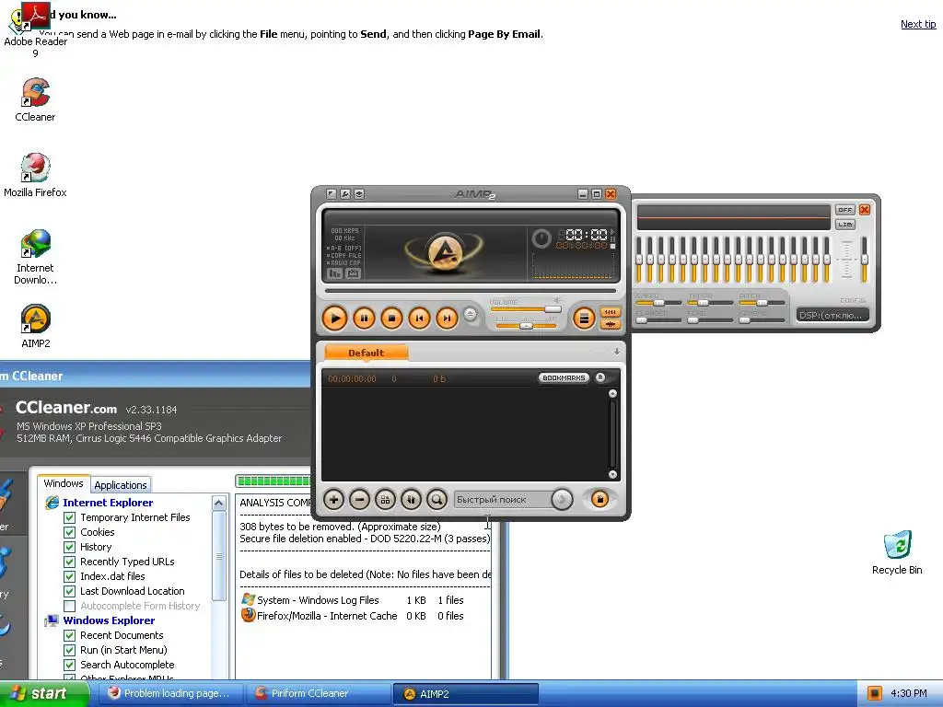Click the AIMP track seek bar
Viewport: 943px width, 707px height.
tap(471, 290)
